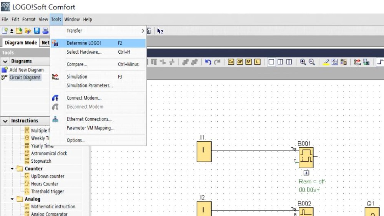Click the page layout grid icon
Viewport: 384px width, 216px height.
click(x=334, y=62)
